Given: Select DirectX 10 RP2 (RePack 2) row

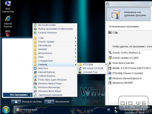Looking at the screenshot, I should click(130, 53).
